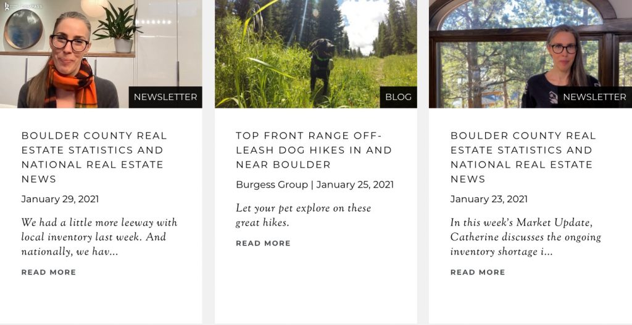This screenshot has height=325, width=632.
Task: Open the thumbnail of the woman in the orange scarf
Action: 101,54
